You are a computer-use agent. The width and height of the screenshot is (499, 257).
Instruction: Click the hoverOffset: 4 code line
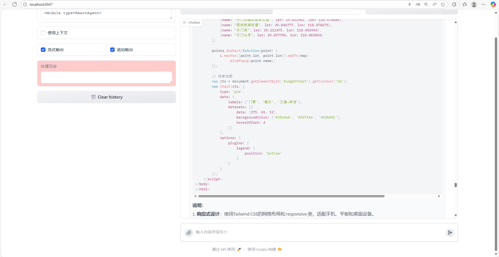coord(251,123)
